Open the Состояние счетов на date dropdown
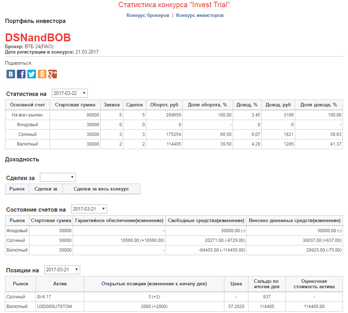348x313 pixels. point(89,209)
